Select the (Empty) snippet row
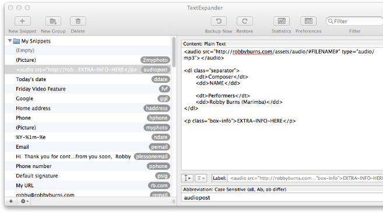 (x=88, y=50)
